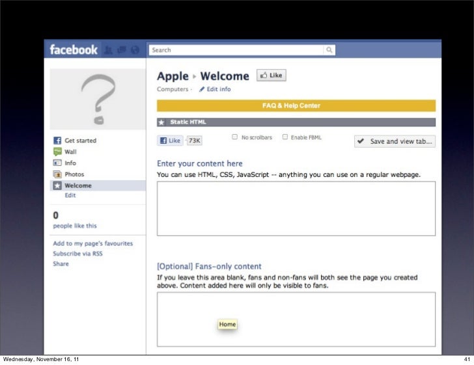Click Add to my page's favourites
The width and height of the screenshot is (474, 365).
93,243
